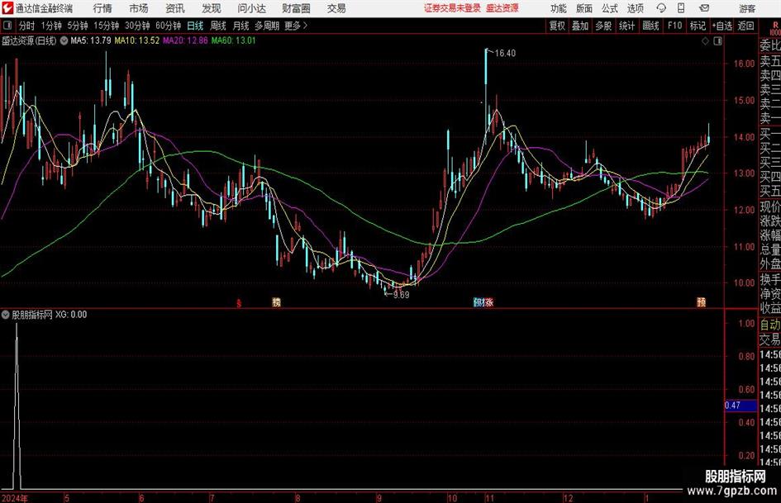Open F10 company info

pos(675,26)
